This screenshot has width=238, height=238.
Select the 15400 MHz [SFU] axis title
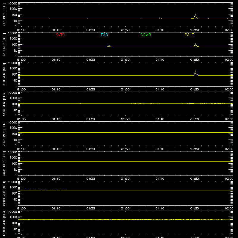click(x=4, y=223)
